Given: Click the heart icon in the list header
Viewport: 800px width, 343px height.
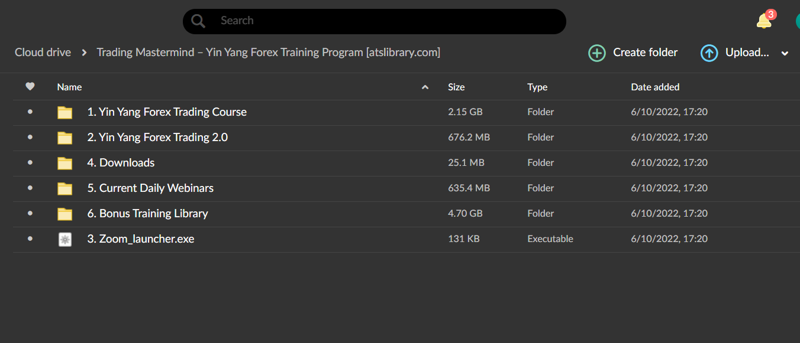Looking at the screenshot, I should 30,87.
